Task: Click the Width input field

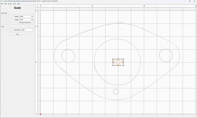Action: [x=25, y=17]
